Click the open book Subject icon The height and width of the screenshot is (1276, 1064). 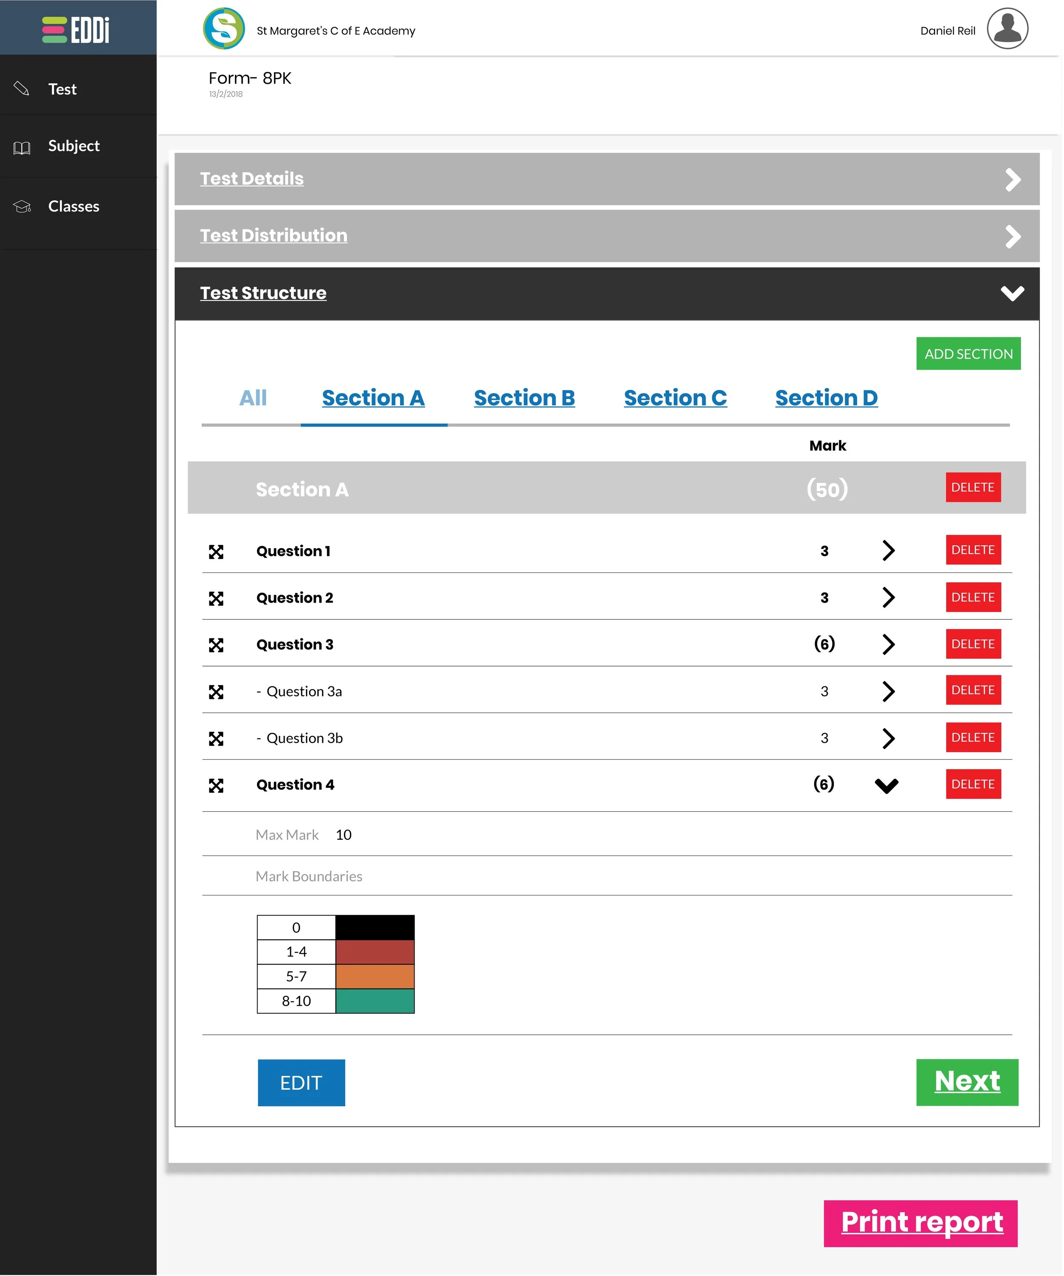tap(22, 148)
